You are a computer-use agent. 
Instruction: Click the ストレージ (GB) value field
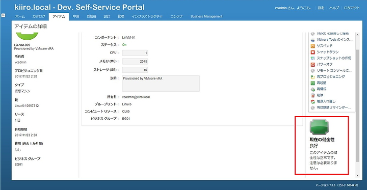click(x=135, y=70)
